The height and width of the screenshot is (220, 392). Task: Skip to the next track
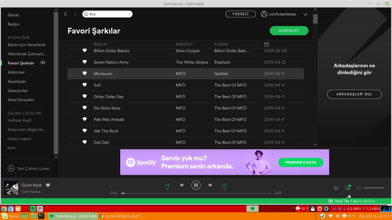coord(210,185)
